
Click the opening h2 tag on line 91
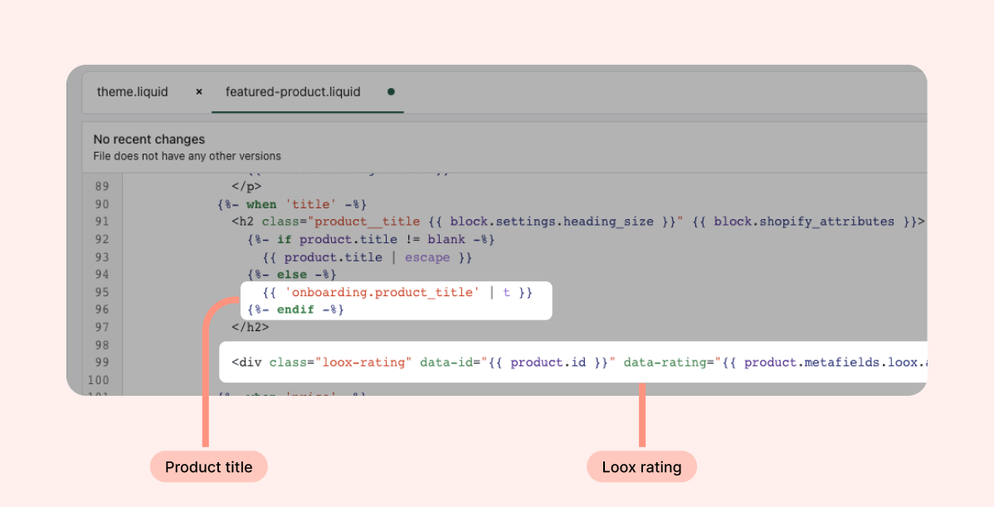[245, 222]
